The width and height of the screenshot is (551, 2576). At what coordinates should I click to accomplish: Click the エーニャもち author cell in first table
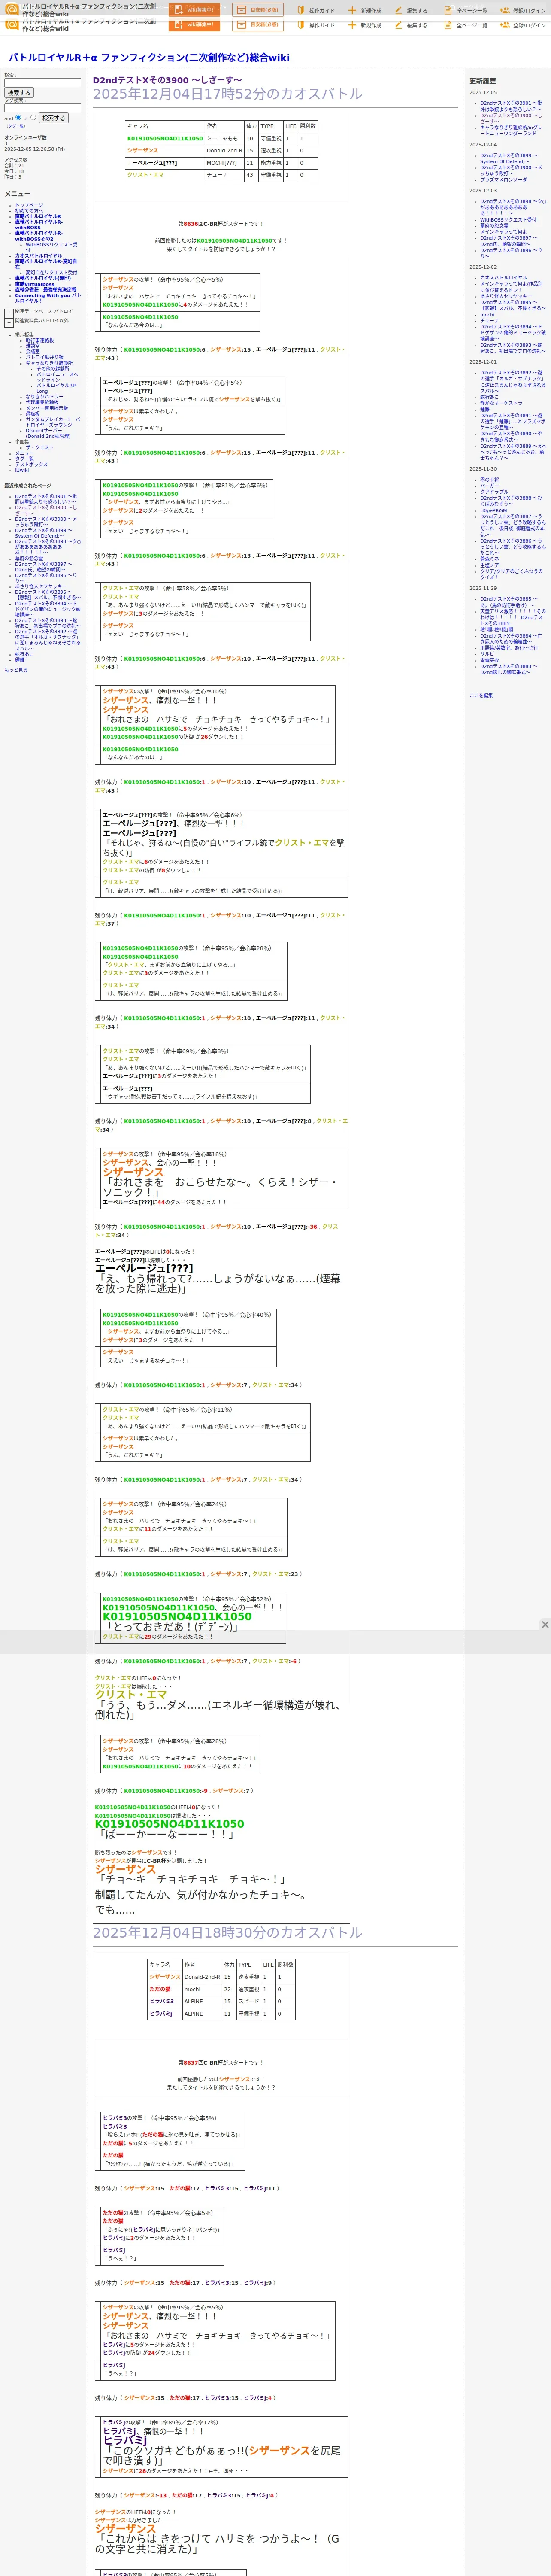[224, 139]
